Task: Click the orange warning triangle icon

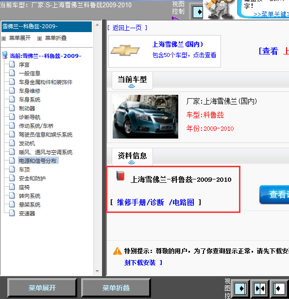Action: click(x=118, y=251)
